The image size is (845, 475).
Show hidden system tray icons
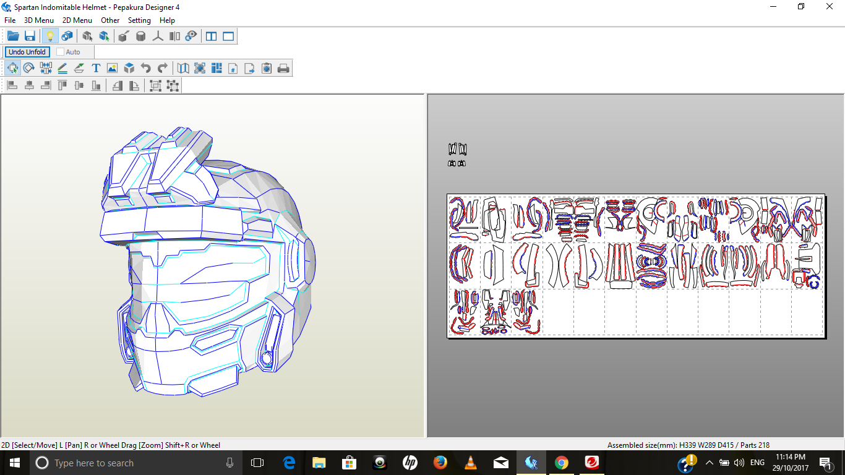pyautogui.click(x=710, y=463)
